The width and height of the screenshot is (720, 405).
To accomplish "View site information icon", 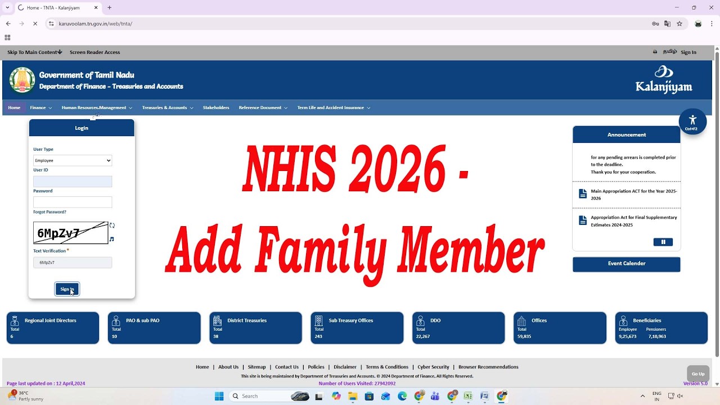I will tap(51, 24).
